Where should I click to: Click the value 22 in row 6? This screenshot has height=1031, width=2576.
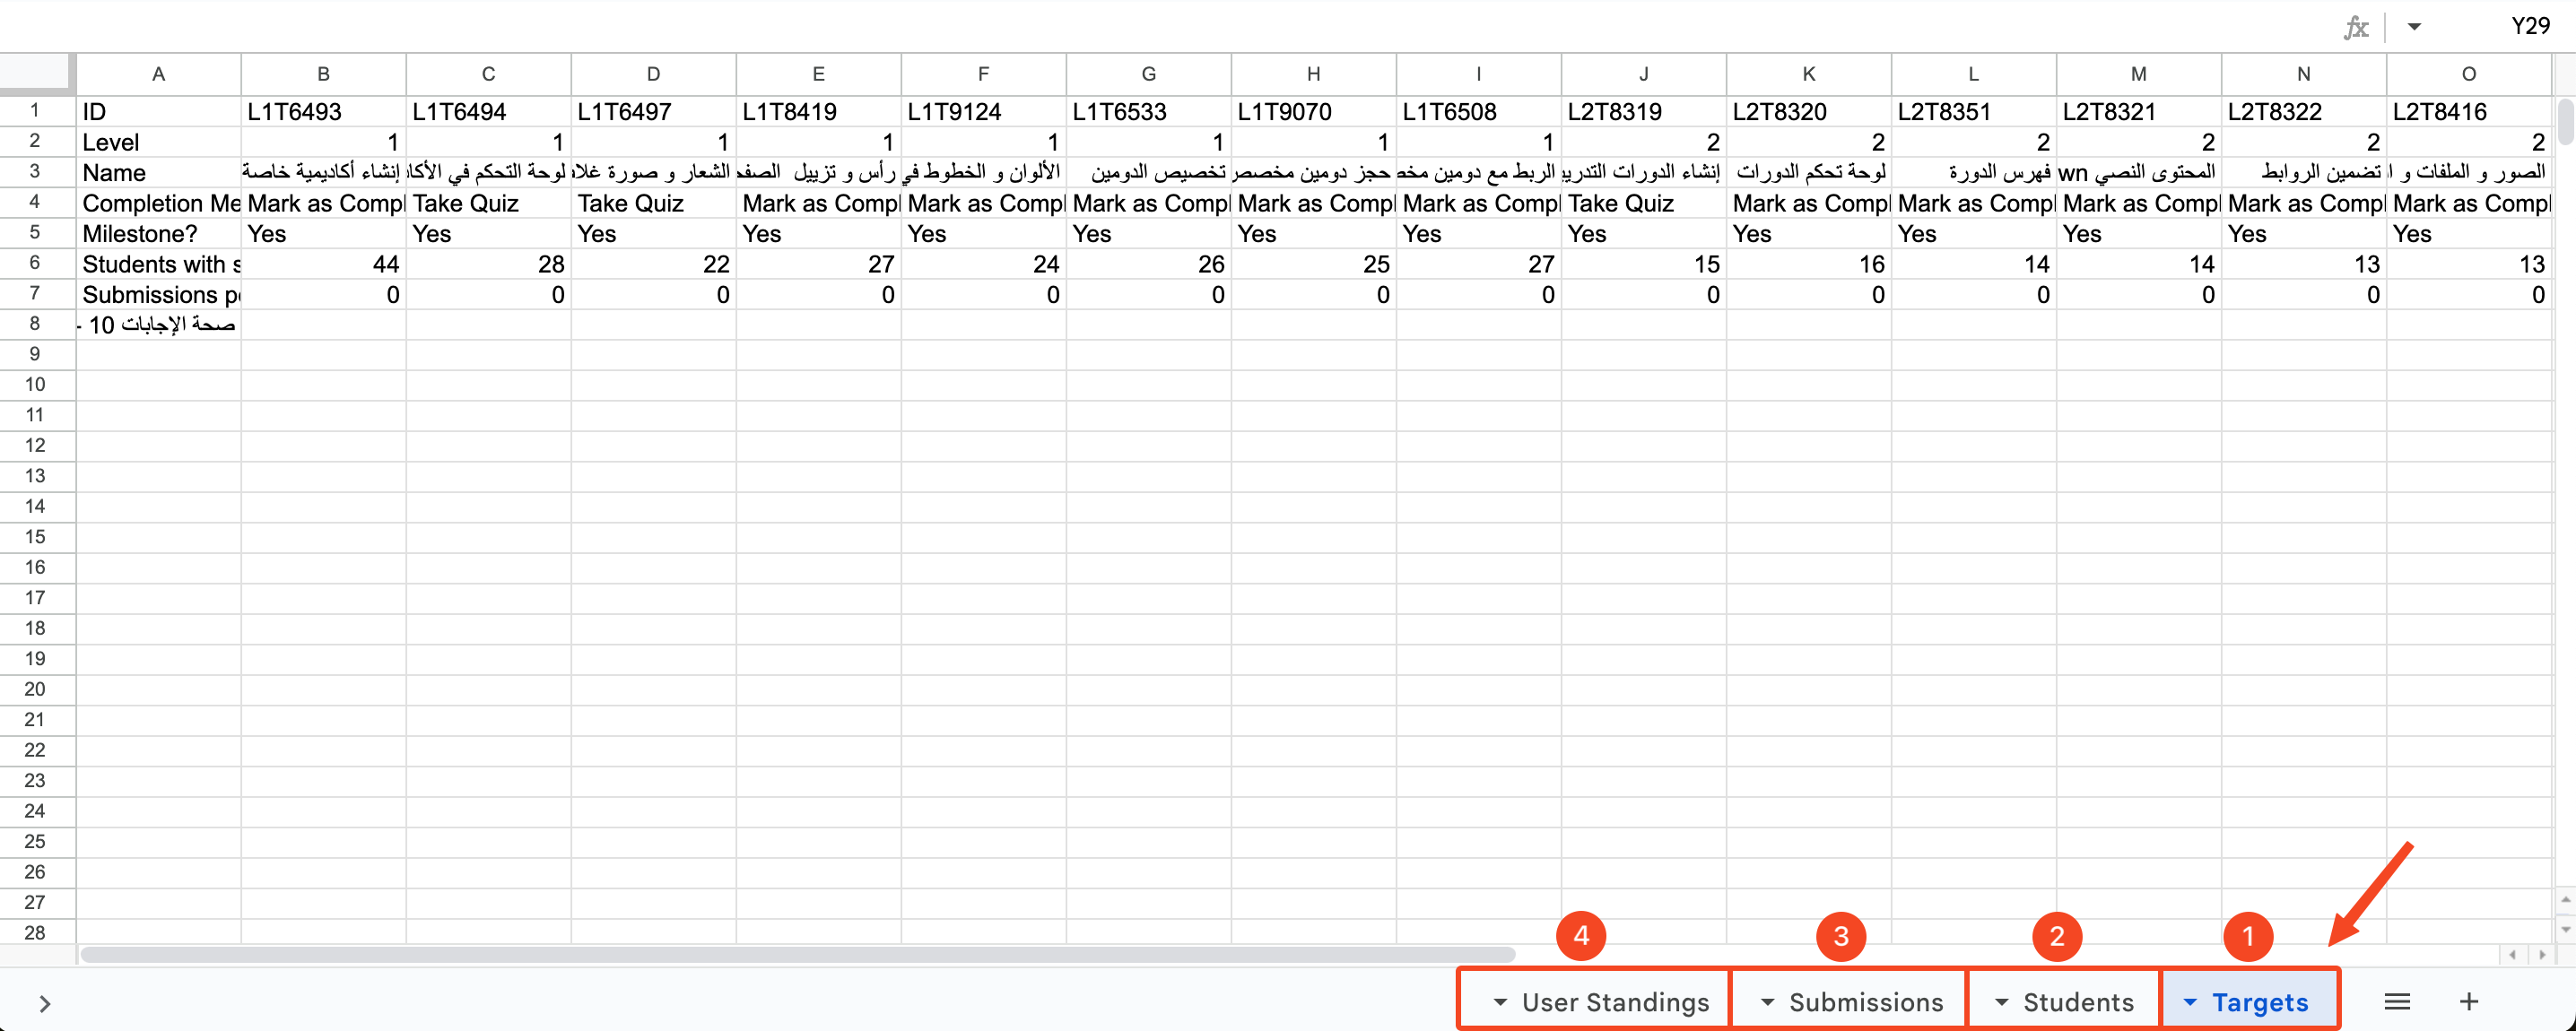[653, 264]
